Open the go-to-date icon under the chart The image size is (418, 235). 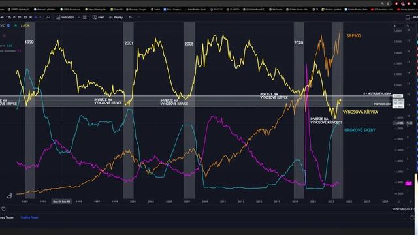[x=3, y=209]
